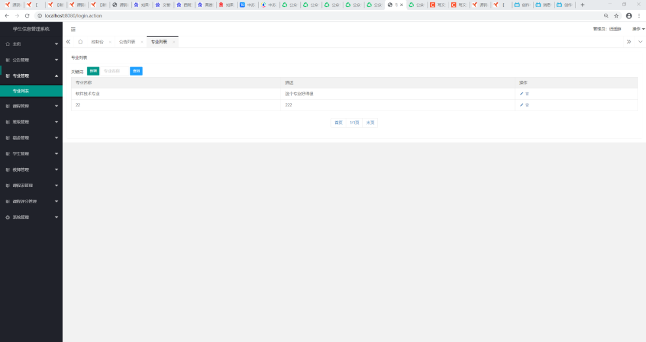Image resolution: width=646 pixels, height=342 pixels.
Task: Click the 系统管理 gear icon in sidebar
Action: pyautogui.click(x=7, y=217)
